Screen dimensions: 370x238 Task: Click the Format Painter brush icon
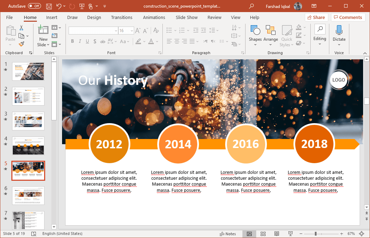pos(21,44)
